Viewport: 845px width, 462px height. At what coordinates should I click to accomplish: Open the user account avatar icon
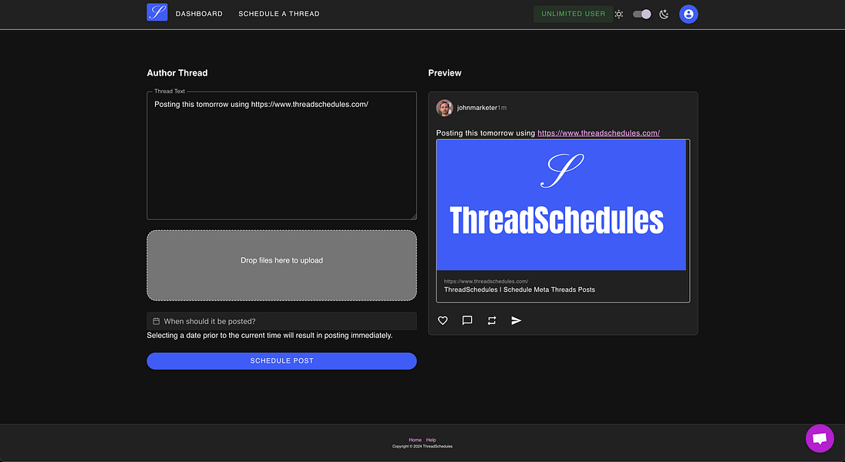[688, 14]
